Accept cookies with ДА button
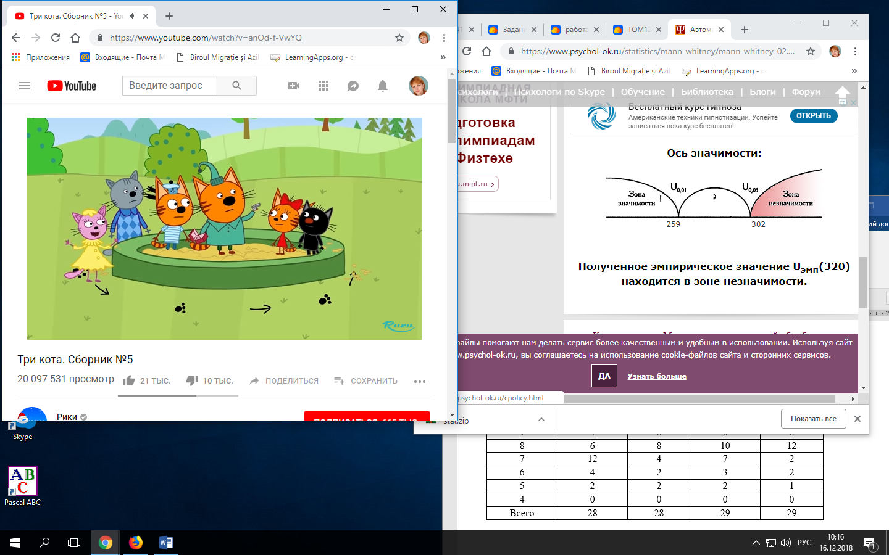Screen dimensions: 889x555 [604, 376]
